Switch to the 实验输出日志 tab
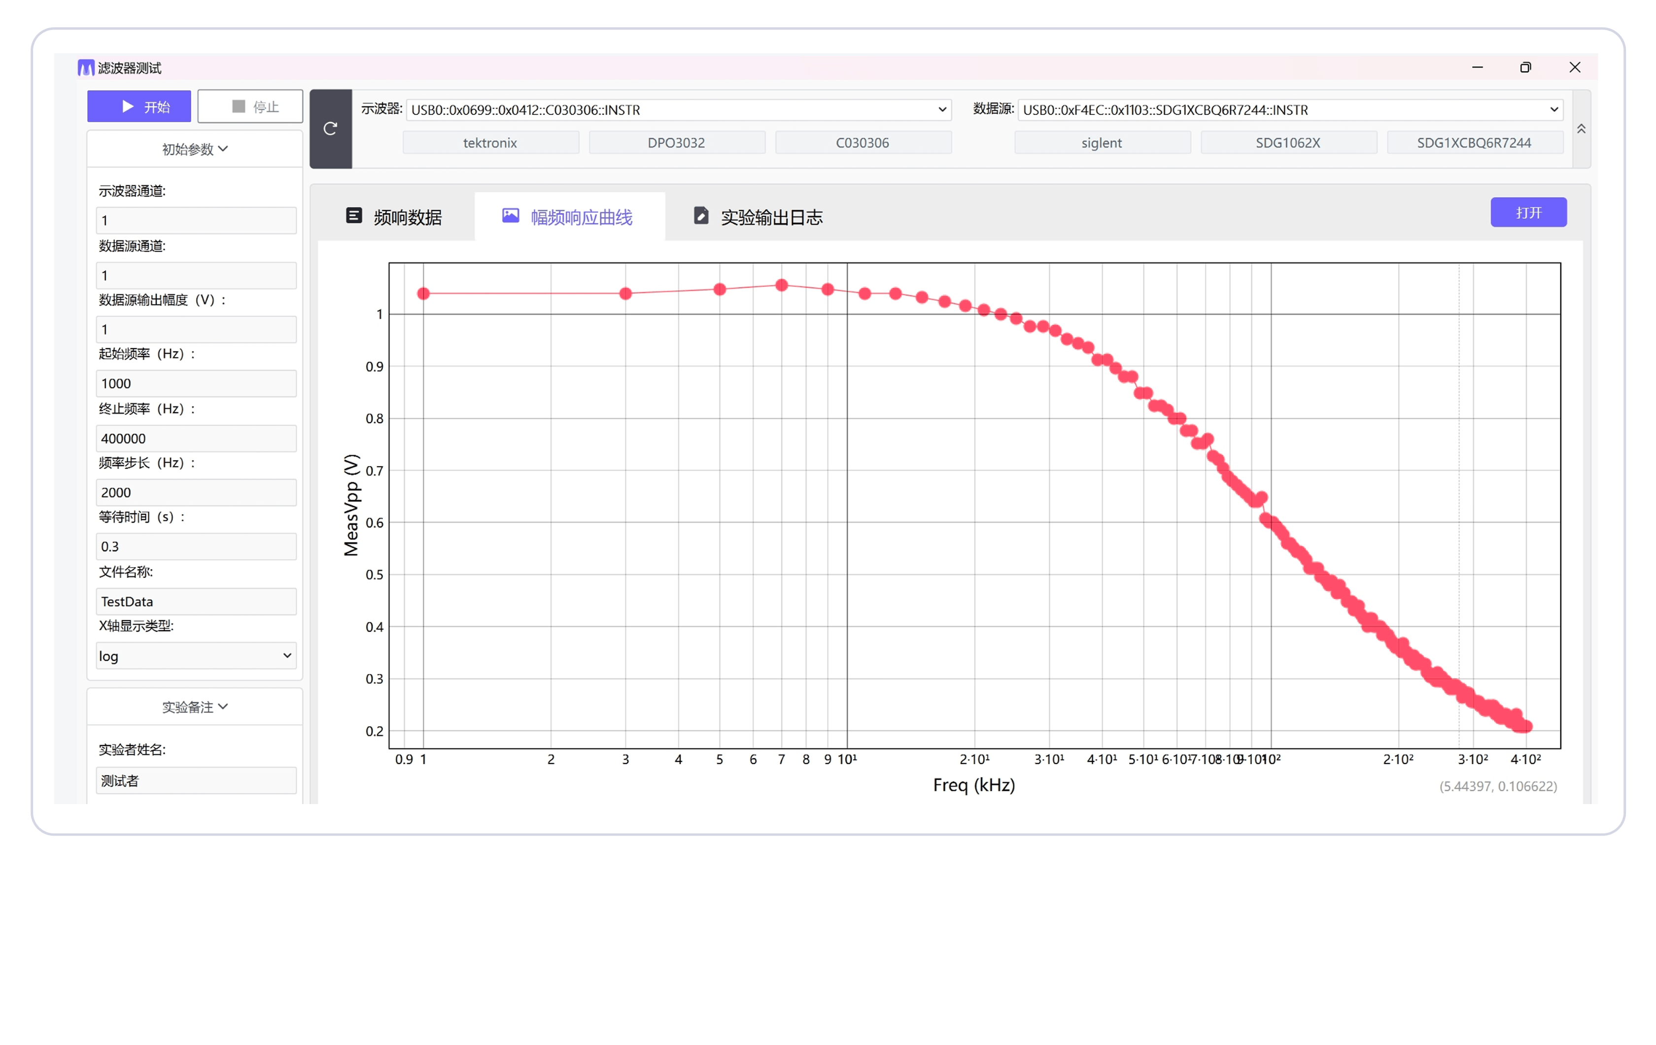 coord(757,217)
